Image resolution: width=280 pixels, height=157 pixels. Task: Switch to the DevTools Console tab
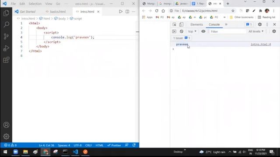pyautogui.click(x=214, y=24)
